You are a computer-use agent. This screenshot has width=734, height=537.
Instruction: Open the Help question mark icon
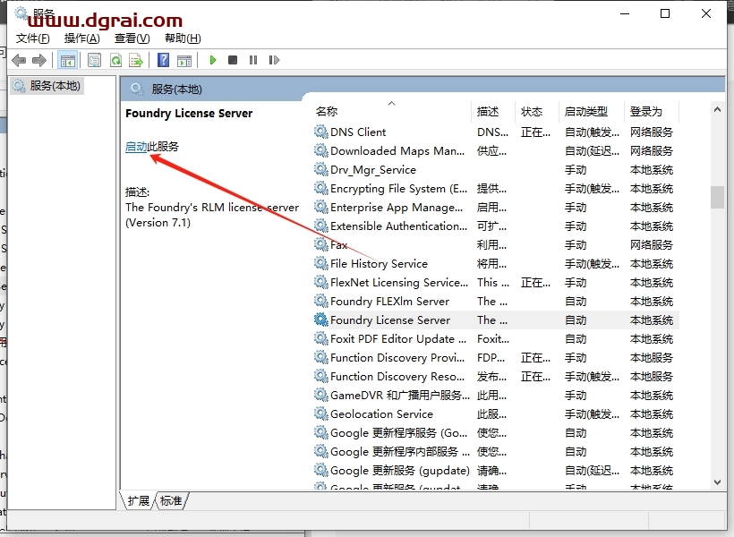(164, 60)
